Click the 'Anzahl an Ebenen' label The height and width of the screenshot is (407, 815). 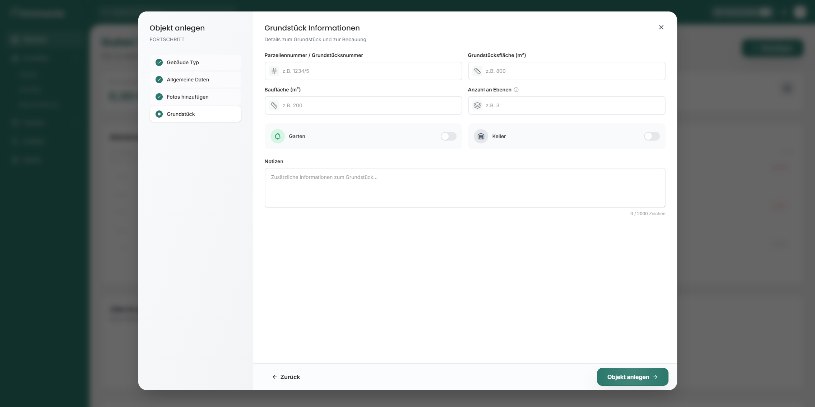click(490, 90)
